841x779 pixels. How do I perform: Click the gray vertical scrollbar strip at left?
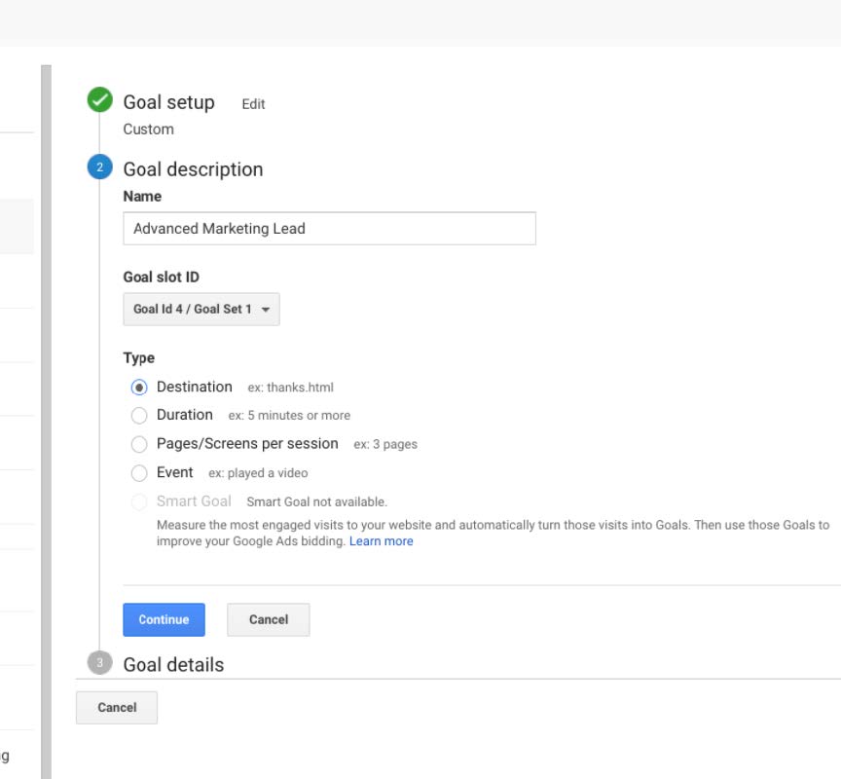(46, 422)
